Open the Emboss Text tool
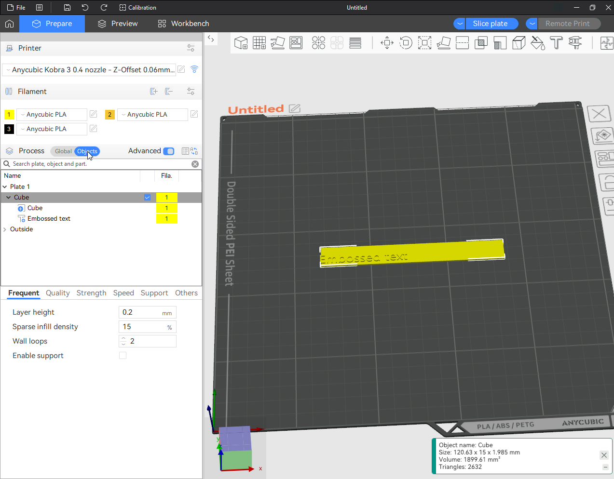The image size is (614, 479). [556, 43]
